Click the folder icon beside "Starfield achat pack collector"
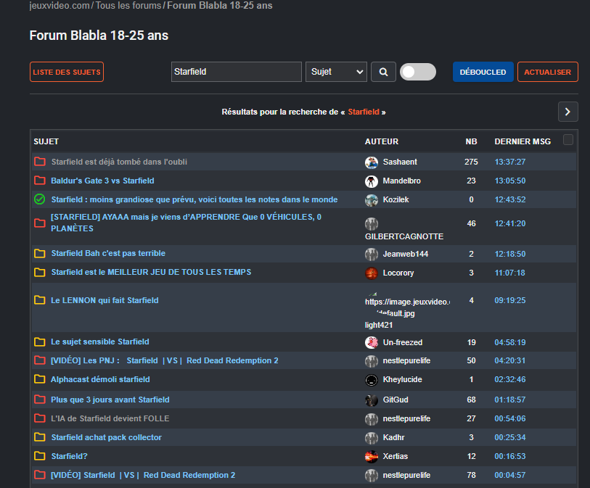The image size is (590, 488). tap(39, 437)
